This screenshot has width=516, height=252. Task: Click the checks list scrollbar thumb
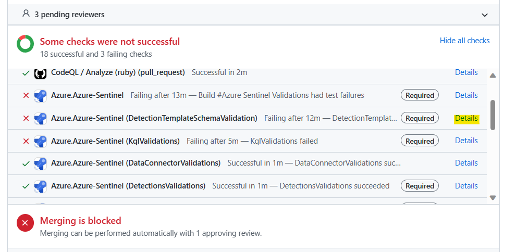pyautogui.click(x=493, y=115)
